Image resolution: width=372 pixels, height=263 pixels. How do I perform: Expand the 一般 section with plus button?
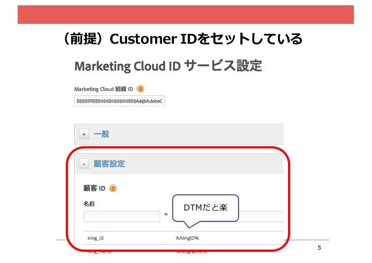(84, 134)
